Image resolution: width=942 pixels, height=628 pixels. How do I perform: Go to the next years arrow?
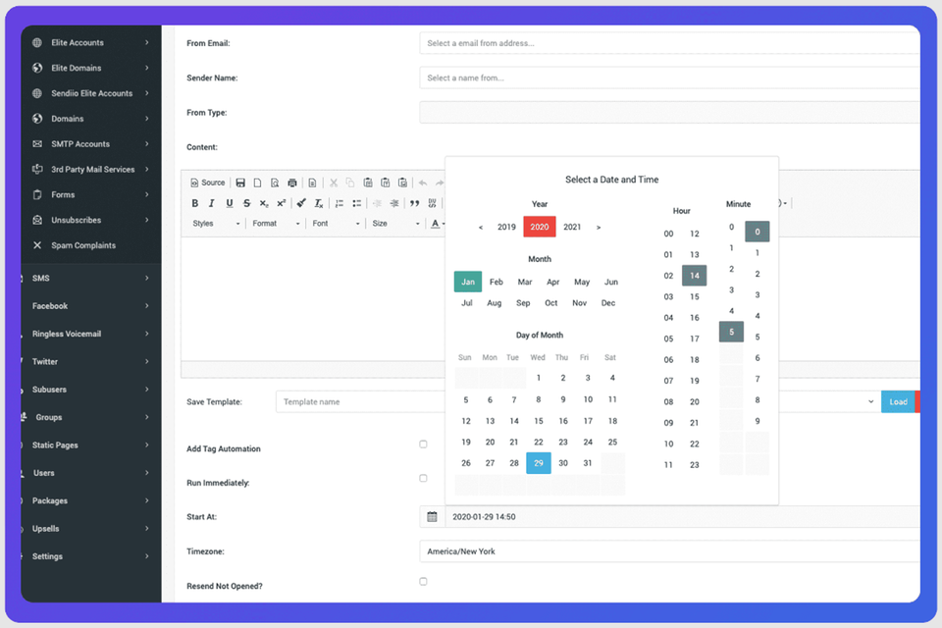coord(599,228)
